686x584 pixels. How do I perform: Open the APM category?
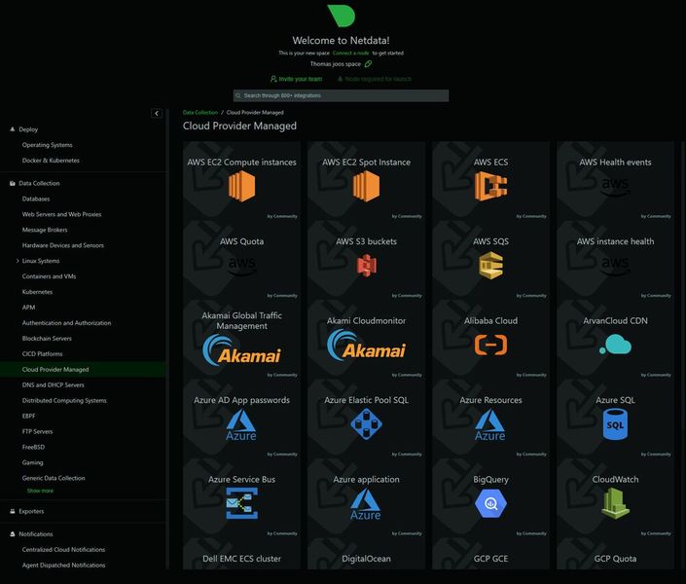point(28,308)
